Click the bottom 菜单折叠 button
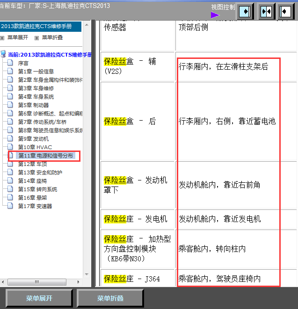Image resolution: width=298 pixels, height=309 pixels. [x=110, y=298]
